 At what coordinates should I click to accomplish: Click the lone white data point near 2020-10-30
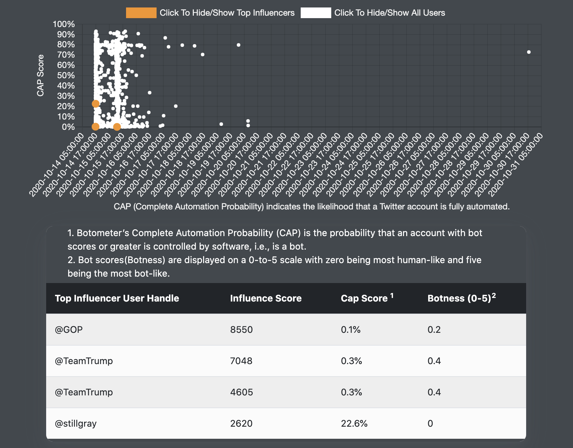tap(529, 52)
